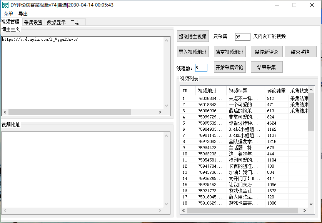Focus the days input field showing 99
This screenshot has width=322, height=223.
242,37
